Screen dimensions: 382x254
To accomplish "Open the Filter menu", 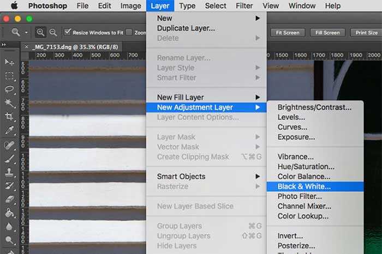I will coord(244,5).
